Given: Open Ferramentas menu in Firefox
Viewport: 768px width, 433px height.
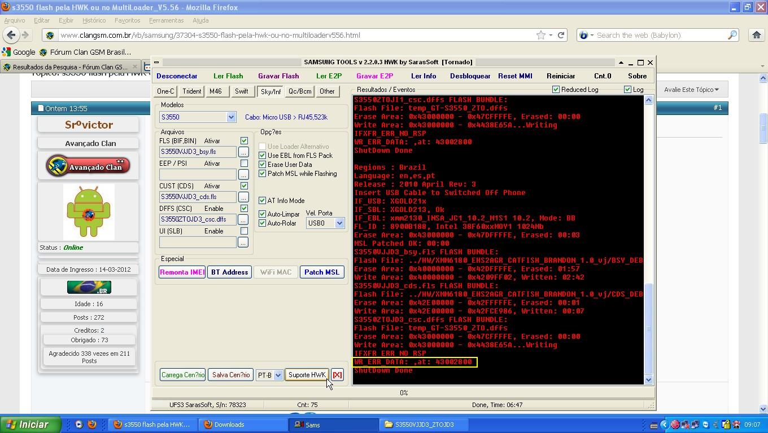Looking at the screenshot, I should pyautogui.click(x=166, y=20).
